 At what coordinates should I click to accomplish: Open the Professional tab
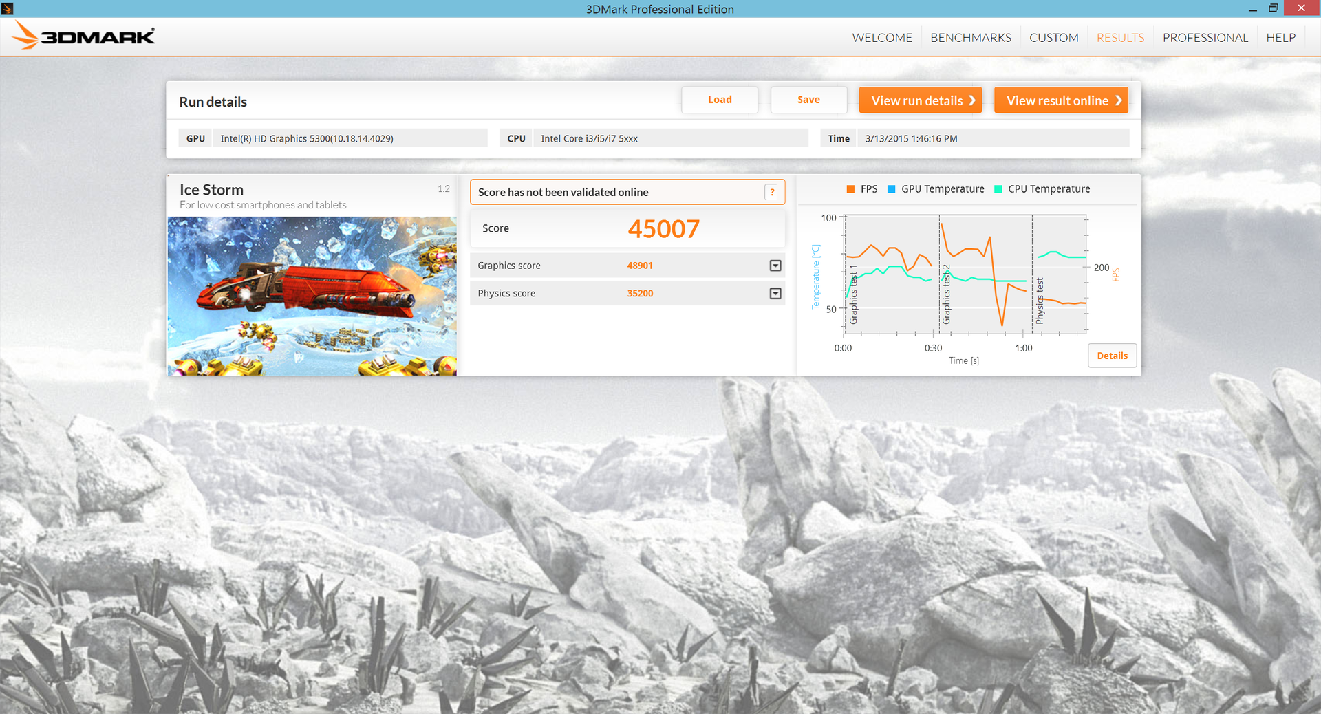(x=1205, y=38)
